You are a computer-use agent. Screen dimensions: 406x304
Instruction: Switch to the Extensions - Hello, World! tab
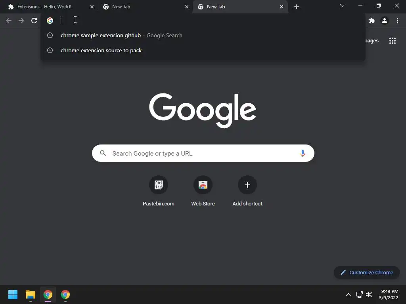point(49,7)
